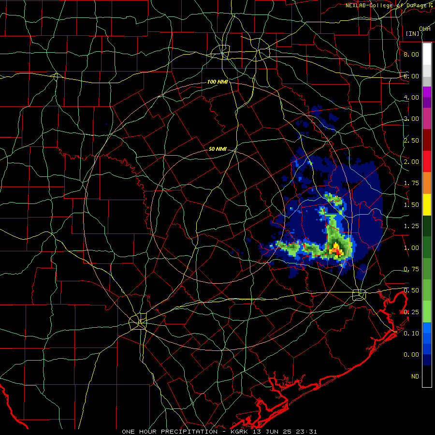435x435 pixels.
Task: Click the 100 NMI range ring label
Action: [x=217, y=82]
